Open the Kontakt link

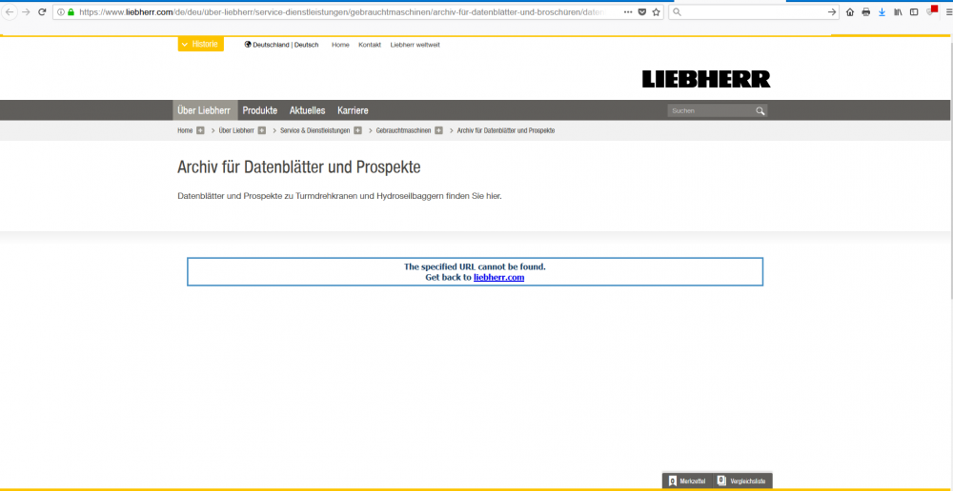tap(370, 45)
